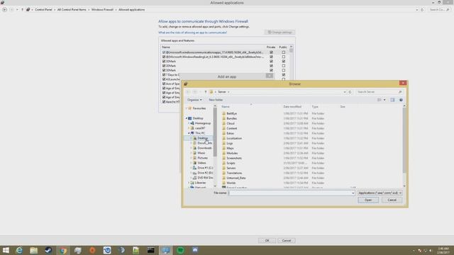Click the change view icon in Browse dialog
This screenshot has width=454, height=255.
click(x=380, y=100)
